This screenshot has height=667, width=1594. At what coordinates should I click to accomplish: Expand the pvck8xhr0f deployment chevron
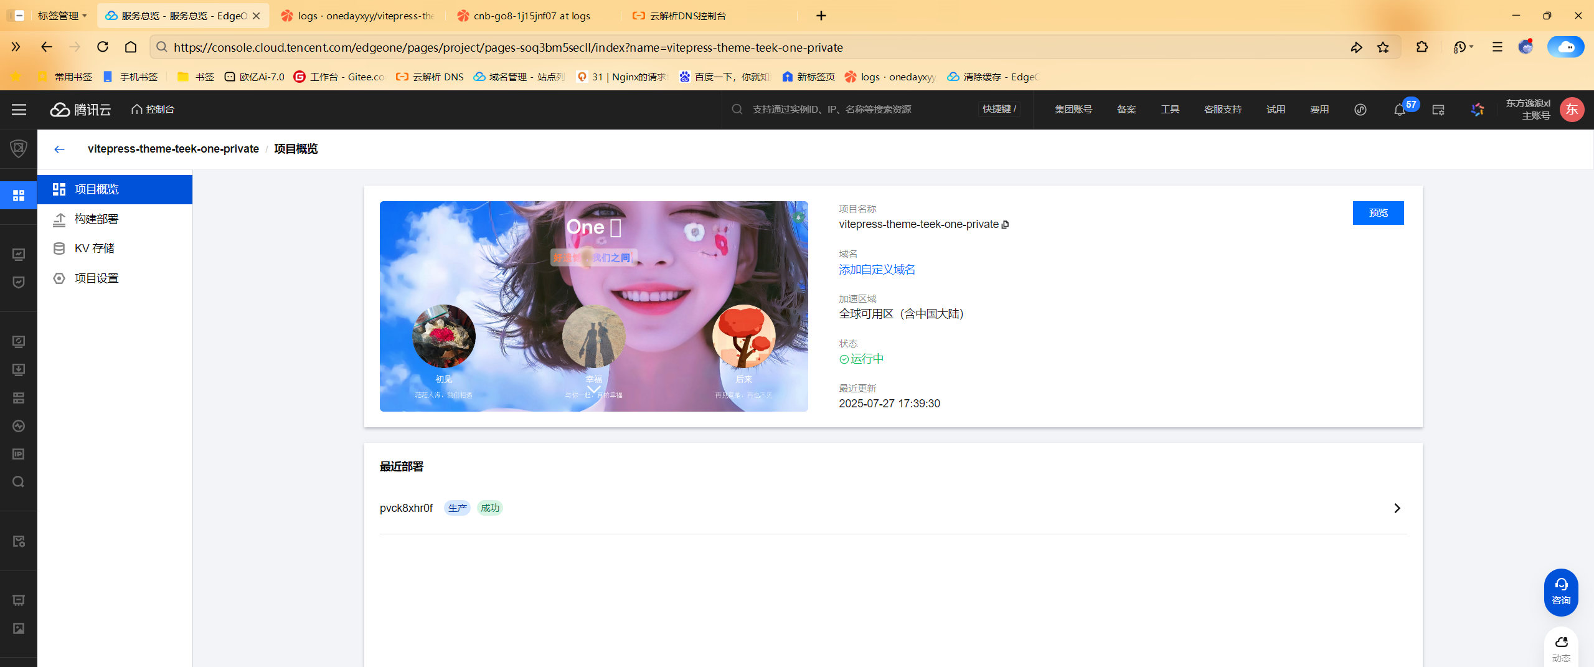pos(1397,508)
